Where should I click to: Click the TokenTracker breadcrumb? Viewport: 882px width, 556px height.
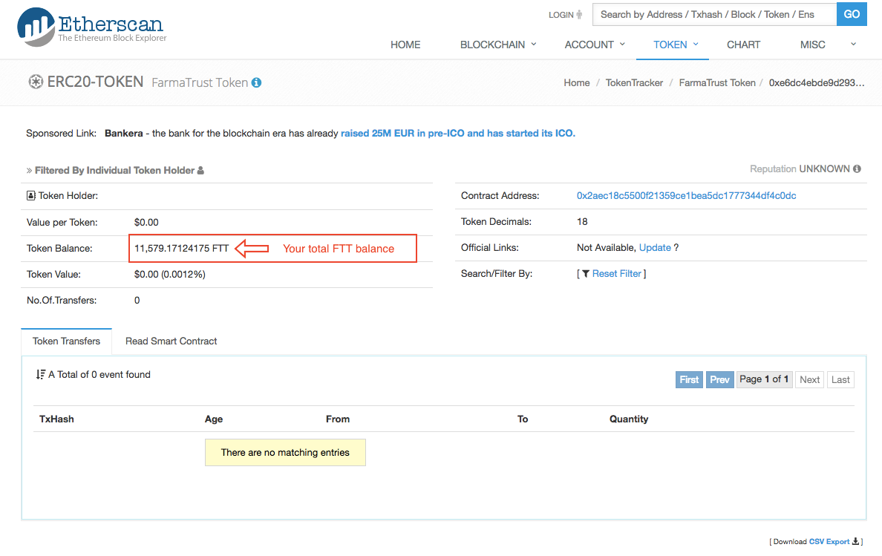(634, 82)
